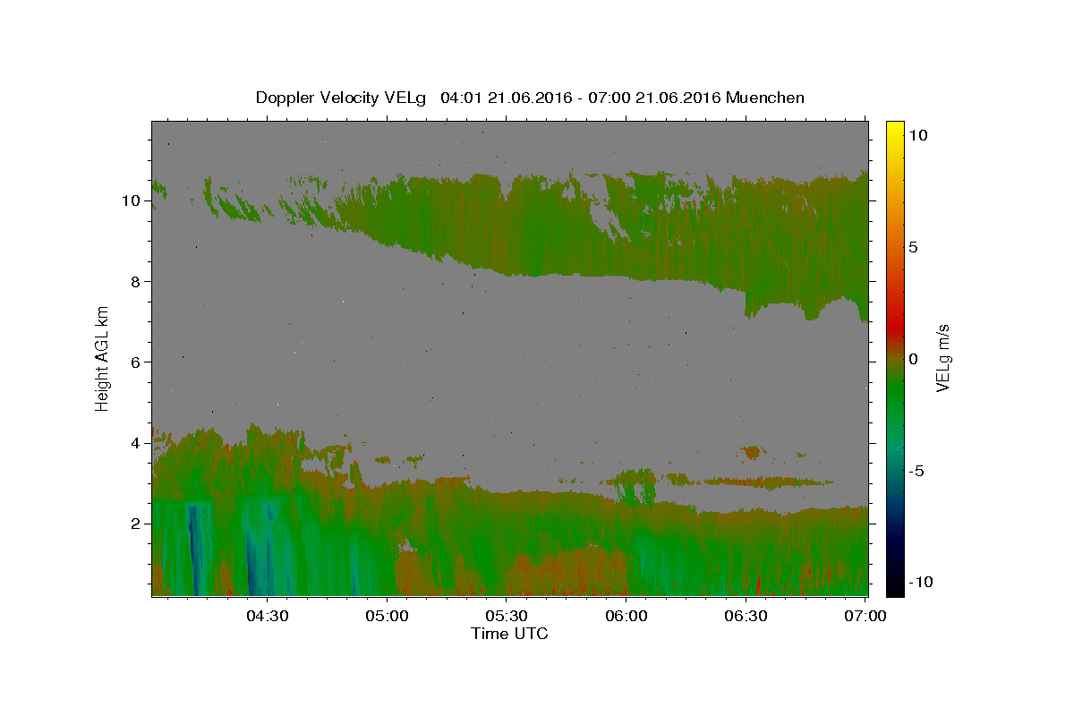Screen dimensions: 1074x716
Task: Click the colorbar tick label -10
Action: [922, 582]
